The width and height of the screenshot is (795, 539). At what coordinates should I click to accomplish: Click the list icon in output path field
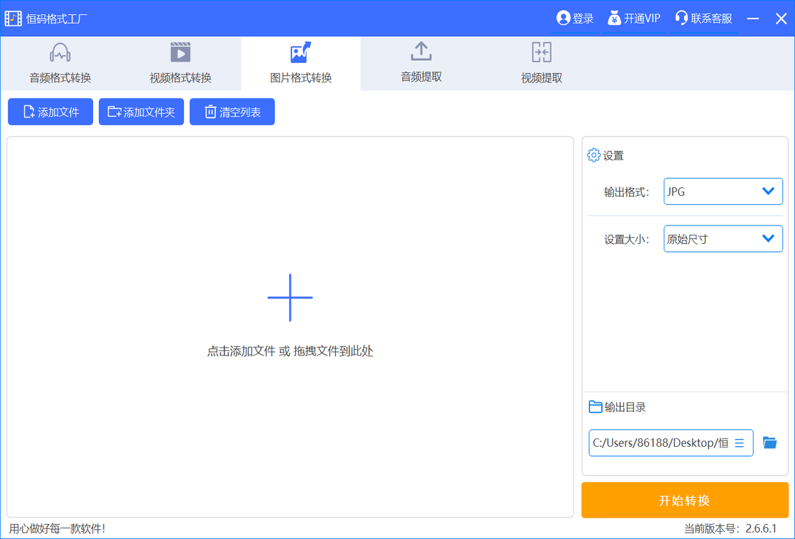coord(739,443)
